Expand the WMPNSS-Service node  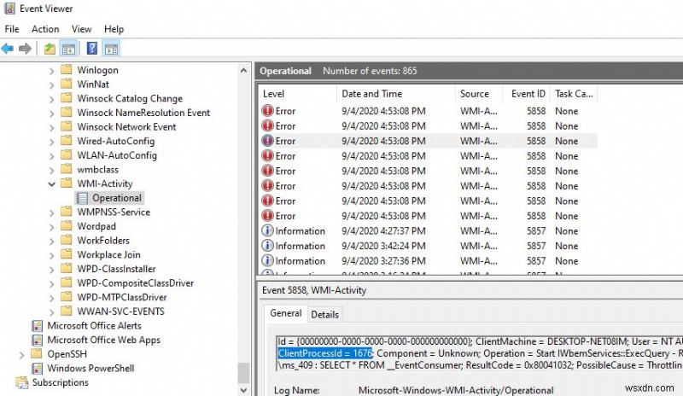(x=52, y=213)
